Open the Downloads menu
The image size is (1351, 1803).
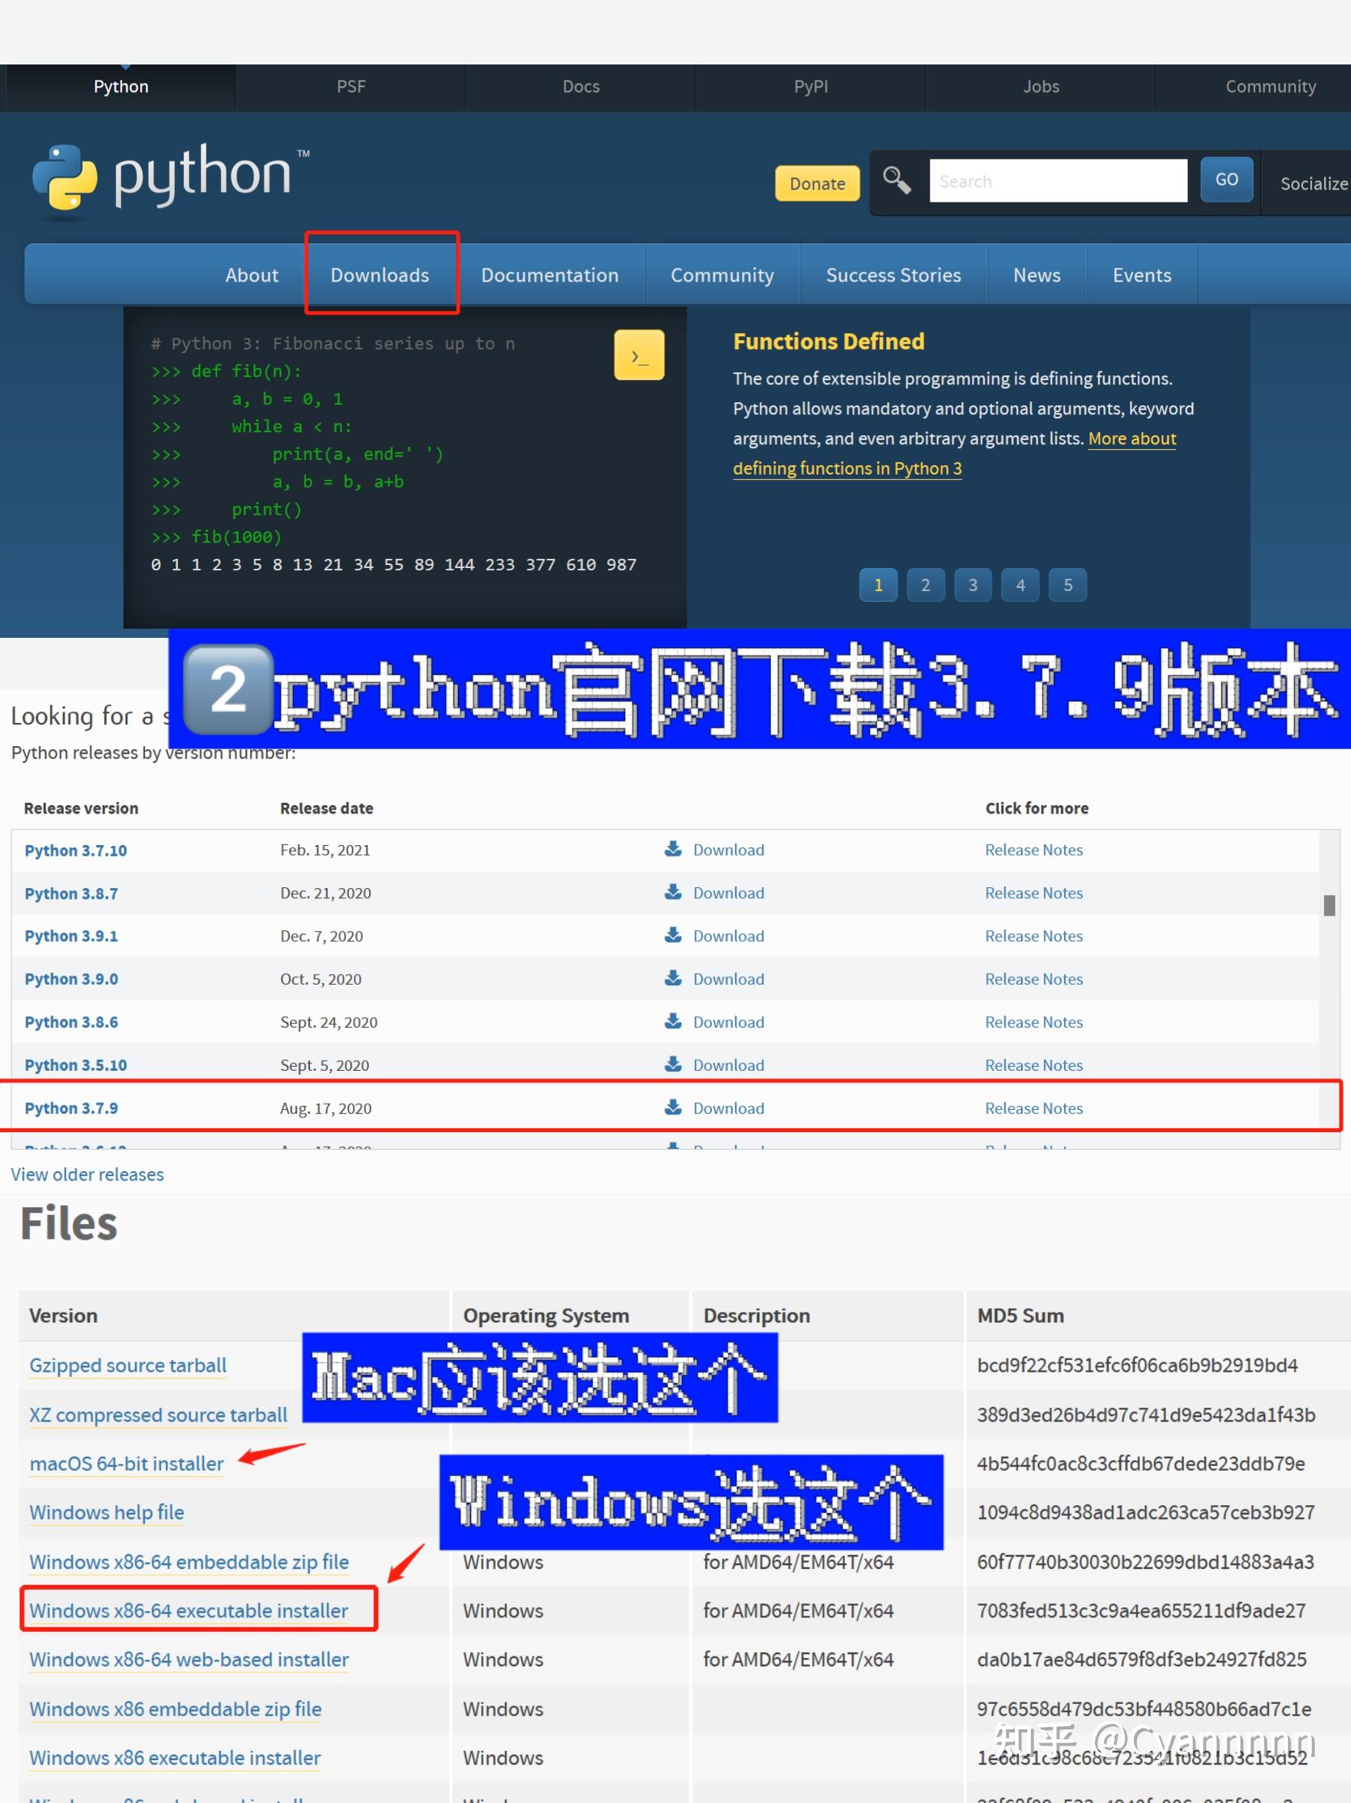380,276
